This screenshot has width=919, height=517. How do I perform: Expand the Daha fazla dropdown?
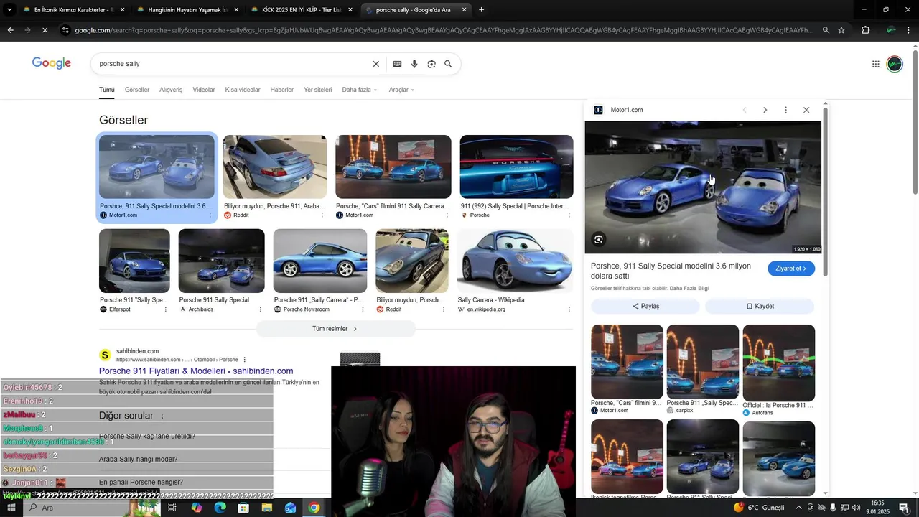359,90
